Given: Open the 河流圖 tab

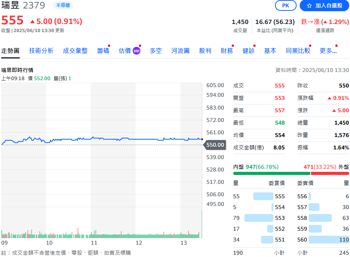Looking at the screenshot, I should (x=180, y=51).
